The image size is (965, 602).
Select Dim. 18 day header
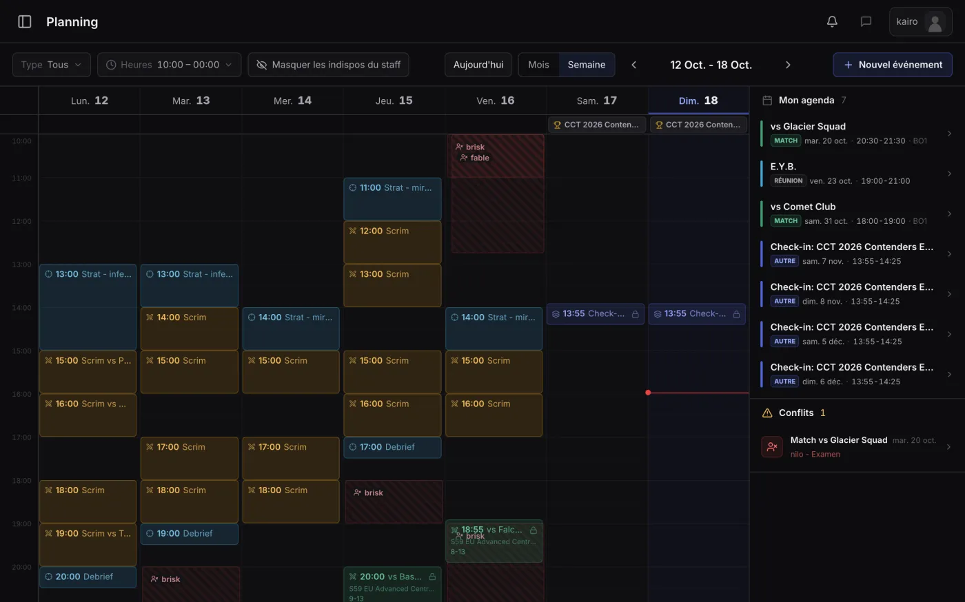(x=698, y=101)
